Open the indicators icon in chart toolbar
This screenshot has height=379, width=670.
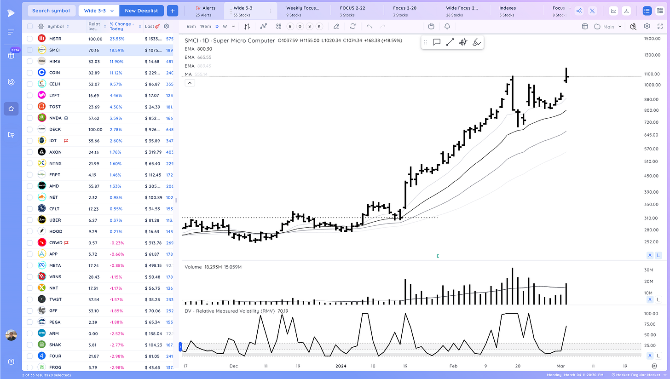tap(263, 27)
